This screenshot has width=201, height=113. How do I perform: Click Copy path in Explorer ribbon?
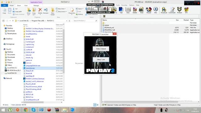tap(17, 12)
